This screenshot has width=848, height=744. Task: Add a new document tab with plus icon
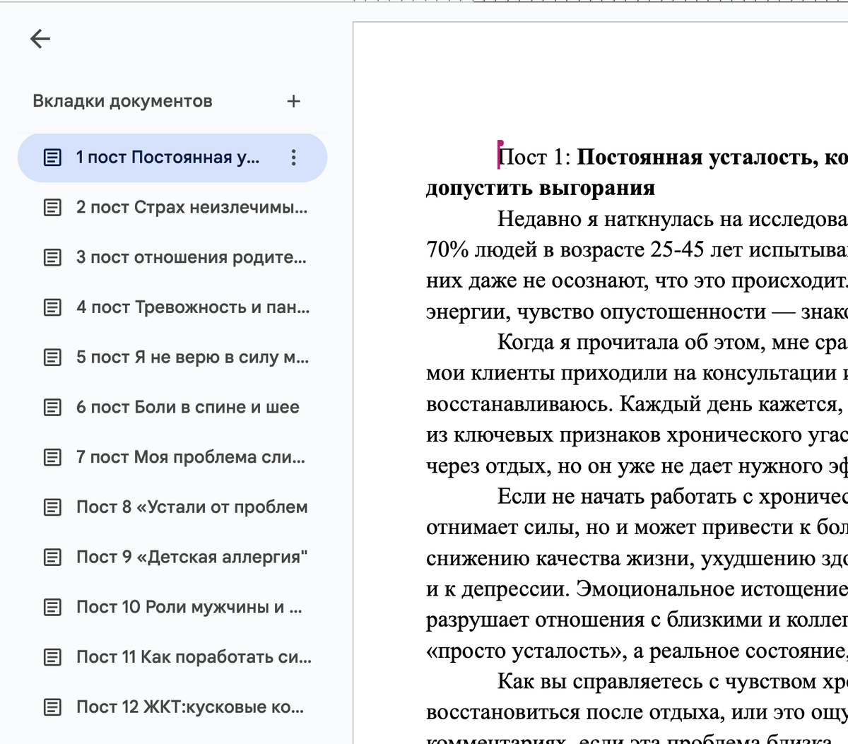[x=293, y=102]
